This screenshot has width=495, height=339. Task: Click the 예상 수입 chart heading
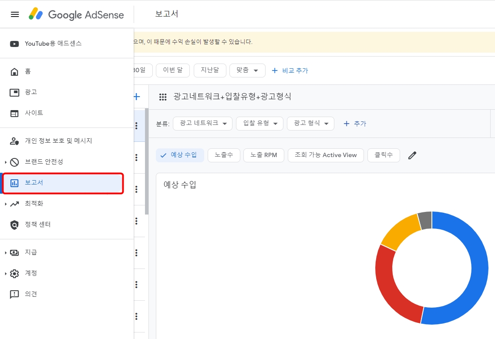tap(180, 185)
